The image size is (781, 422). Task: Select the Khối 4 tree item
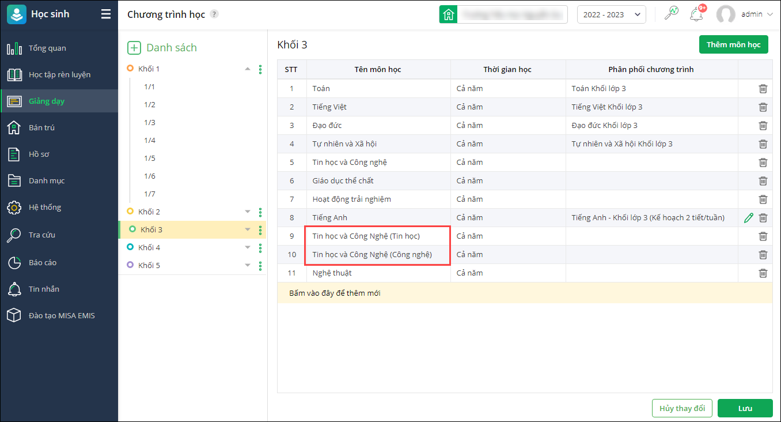149,248
